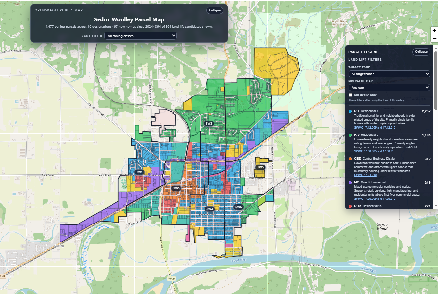Open the Min Value Gap dropdown

(389, 87)
